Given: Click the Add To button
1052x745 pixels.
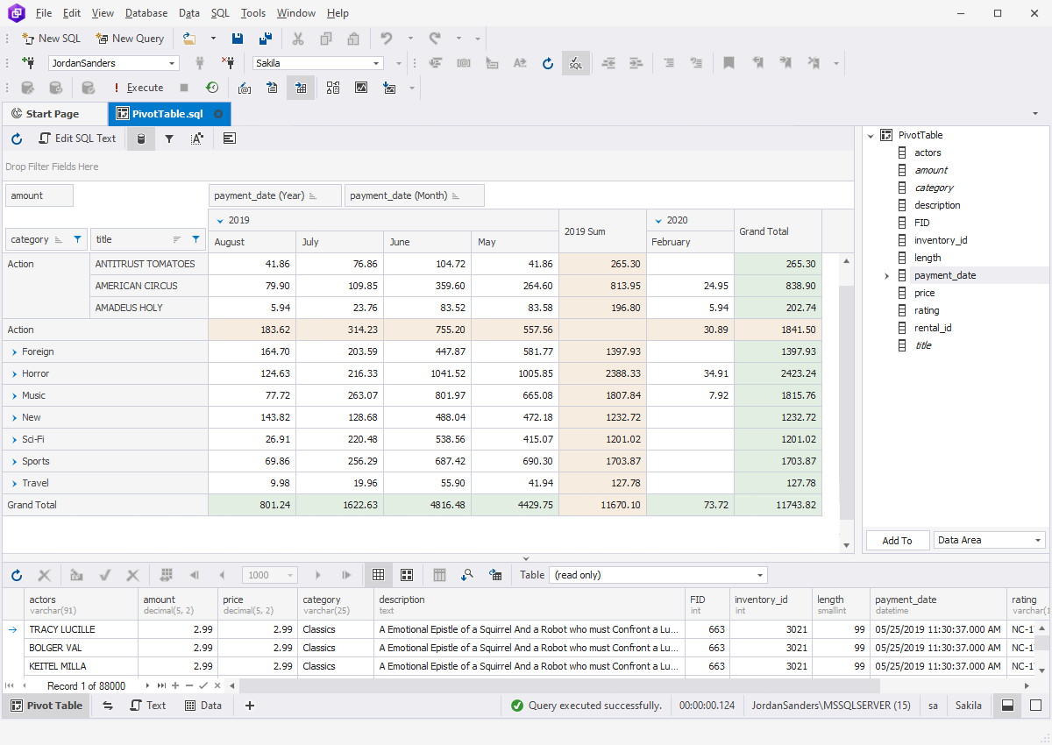Looking at the screenshot, I should 897,539.
